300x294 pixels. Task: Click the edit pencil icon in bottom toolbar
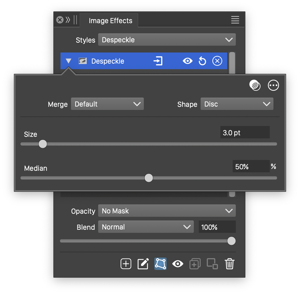pyautogui.click(x=143, y=264)
